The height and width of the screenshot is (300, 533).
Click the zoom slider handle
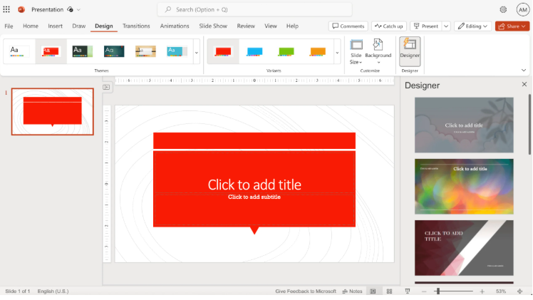coord(438,291)
